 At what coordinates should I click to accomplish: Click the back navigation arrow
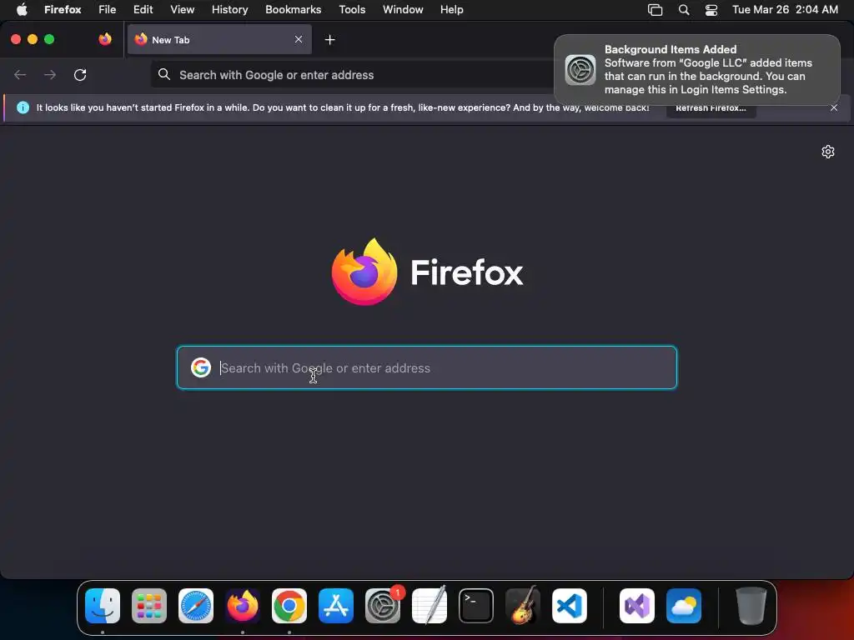pos(20,75)
